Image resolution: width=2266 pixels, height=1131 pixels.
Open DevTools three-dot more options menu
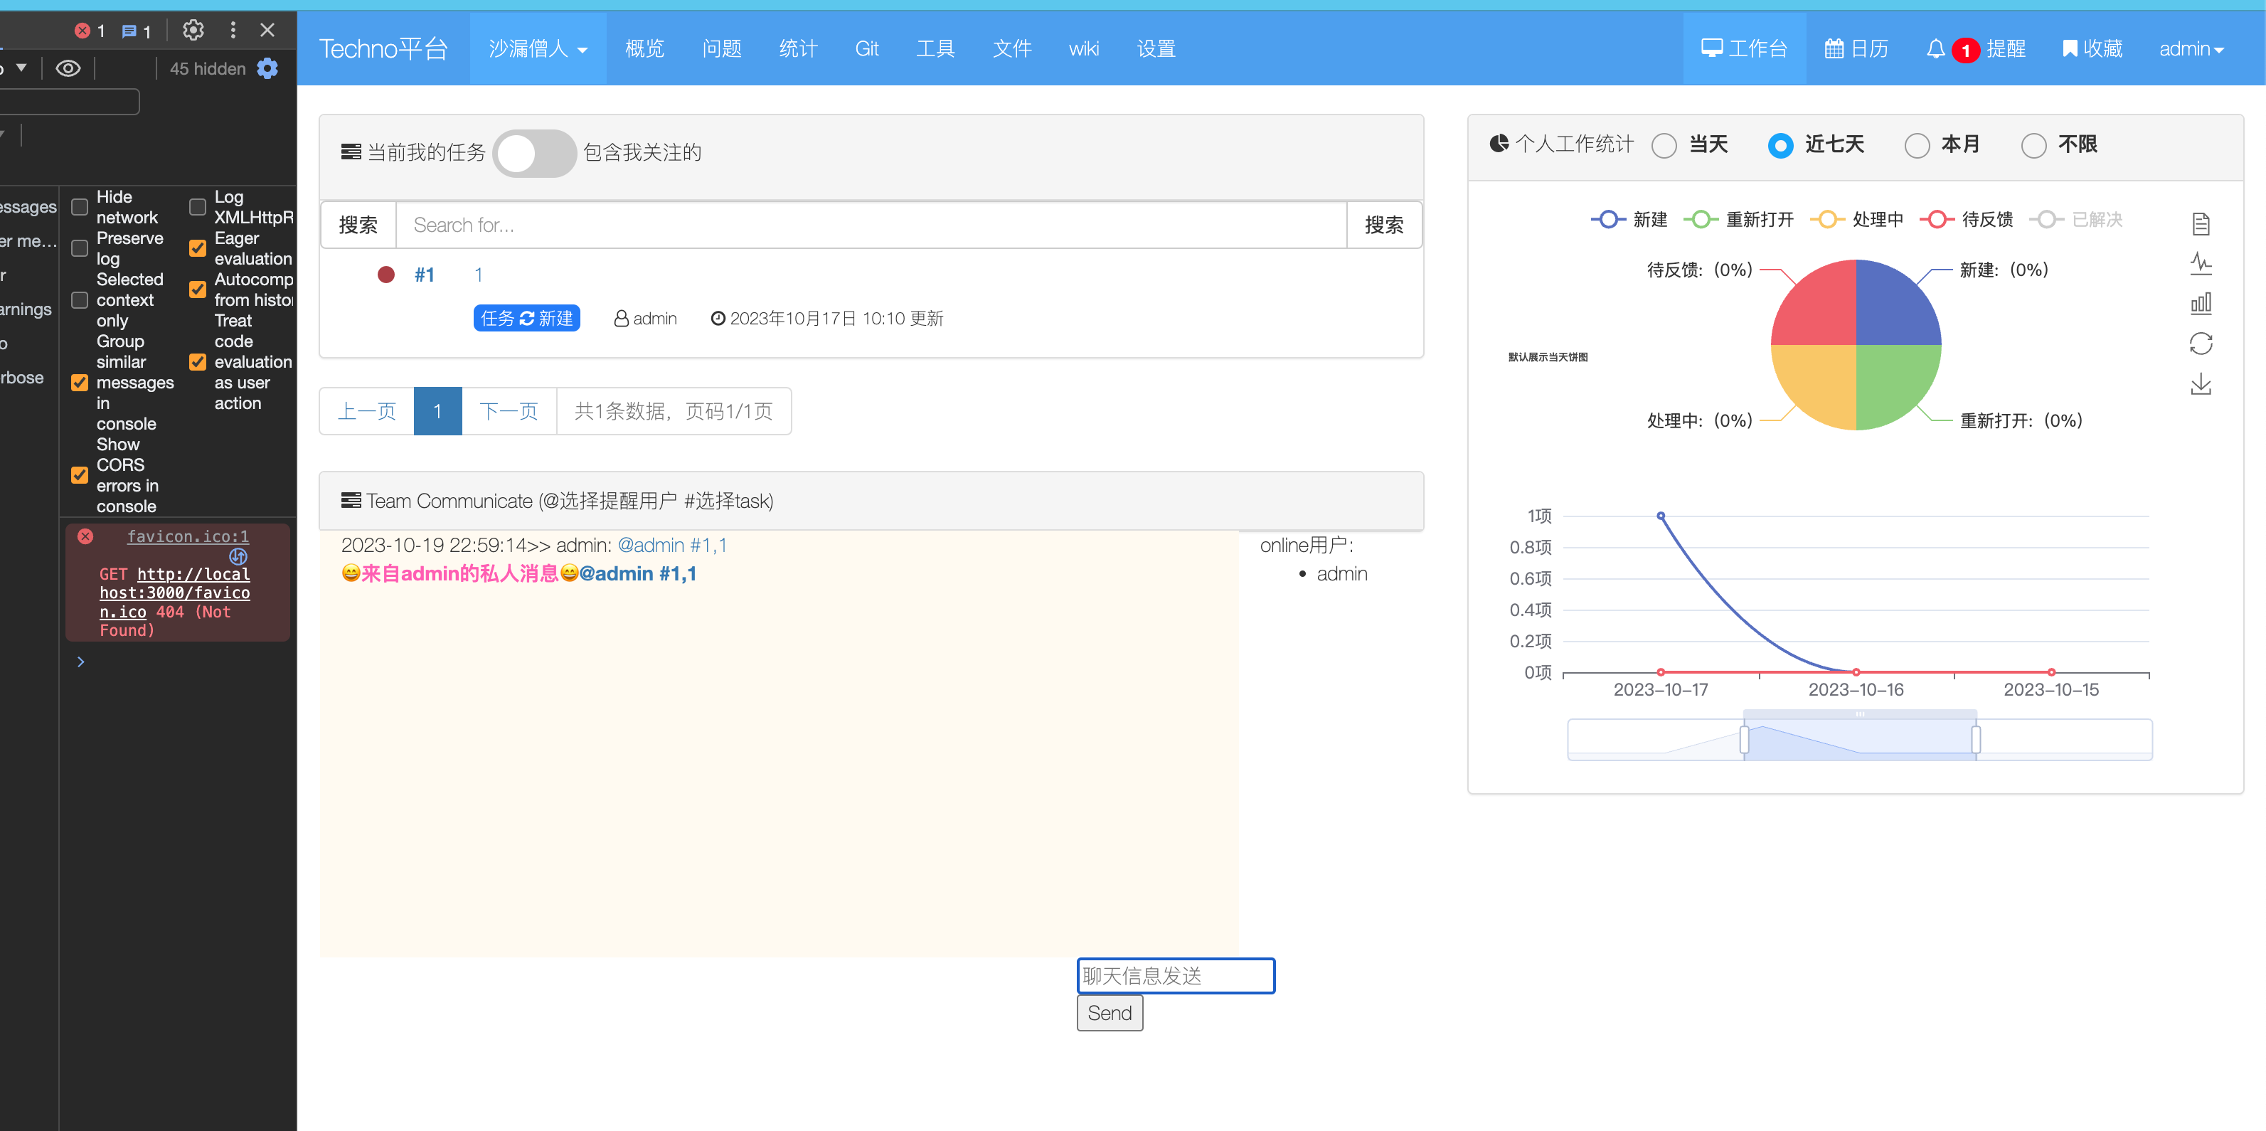pyautogui.click(x=233, y=31)
